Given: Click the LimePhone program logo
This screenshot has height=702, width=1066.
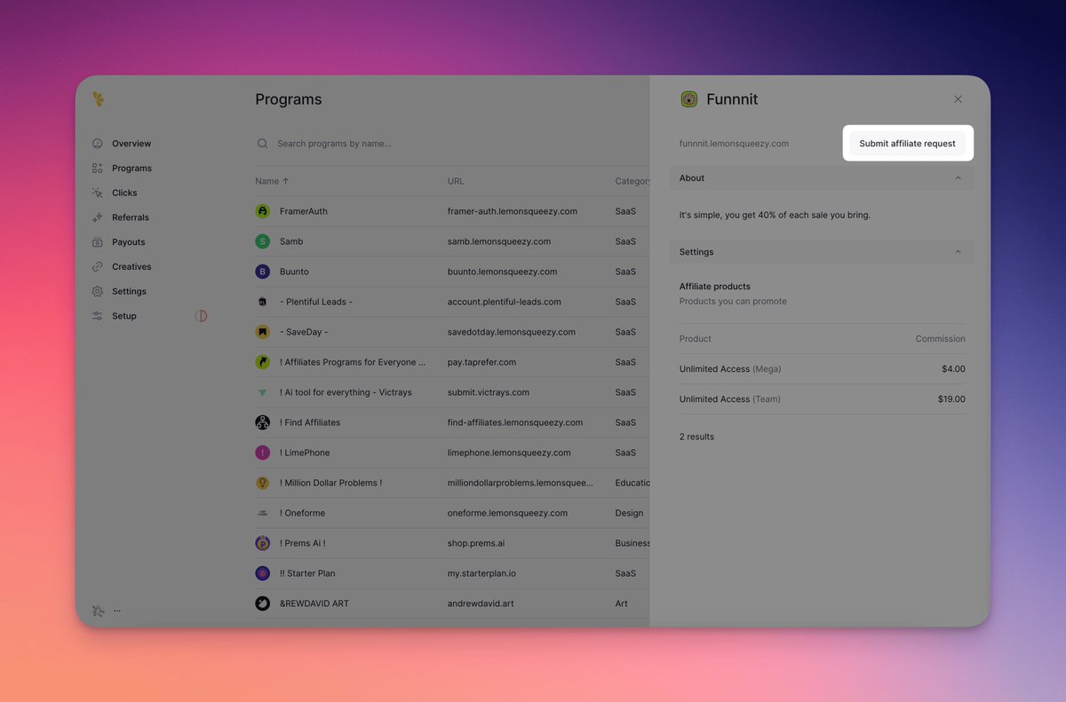Looking at the screenshot, I should tap(262, 453).
